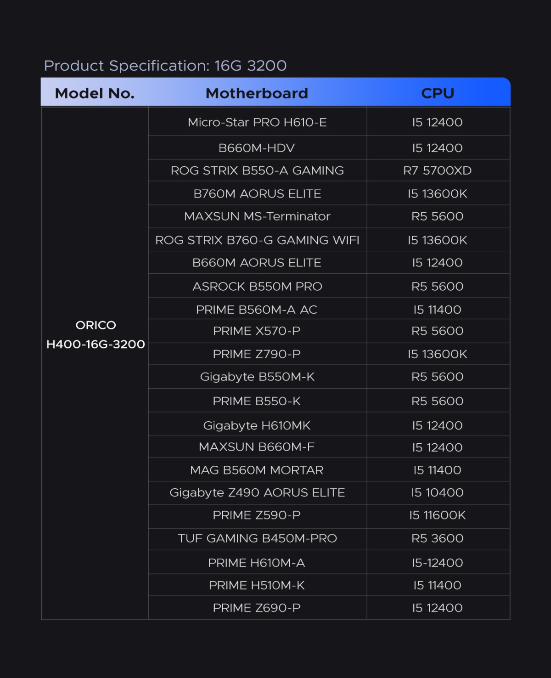Select the MAG B560M MORTAR cell

point(257,470)
